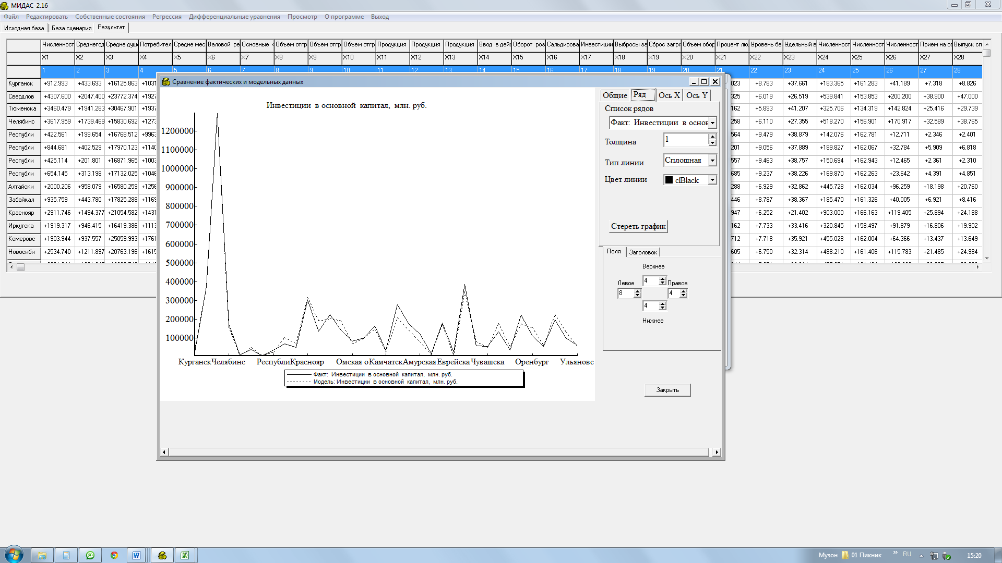Increase the Верхнее top margin value
The width and height of the screenshot is (1002, 563).
(x=662, y=279)
